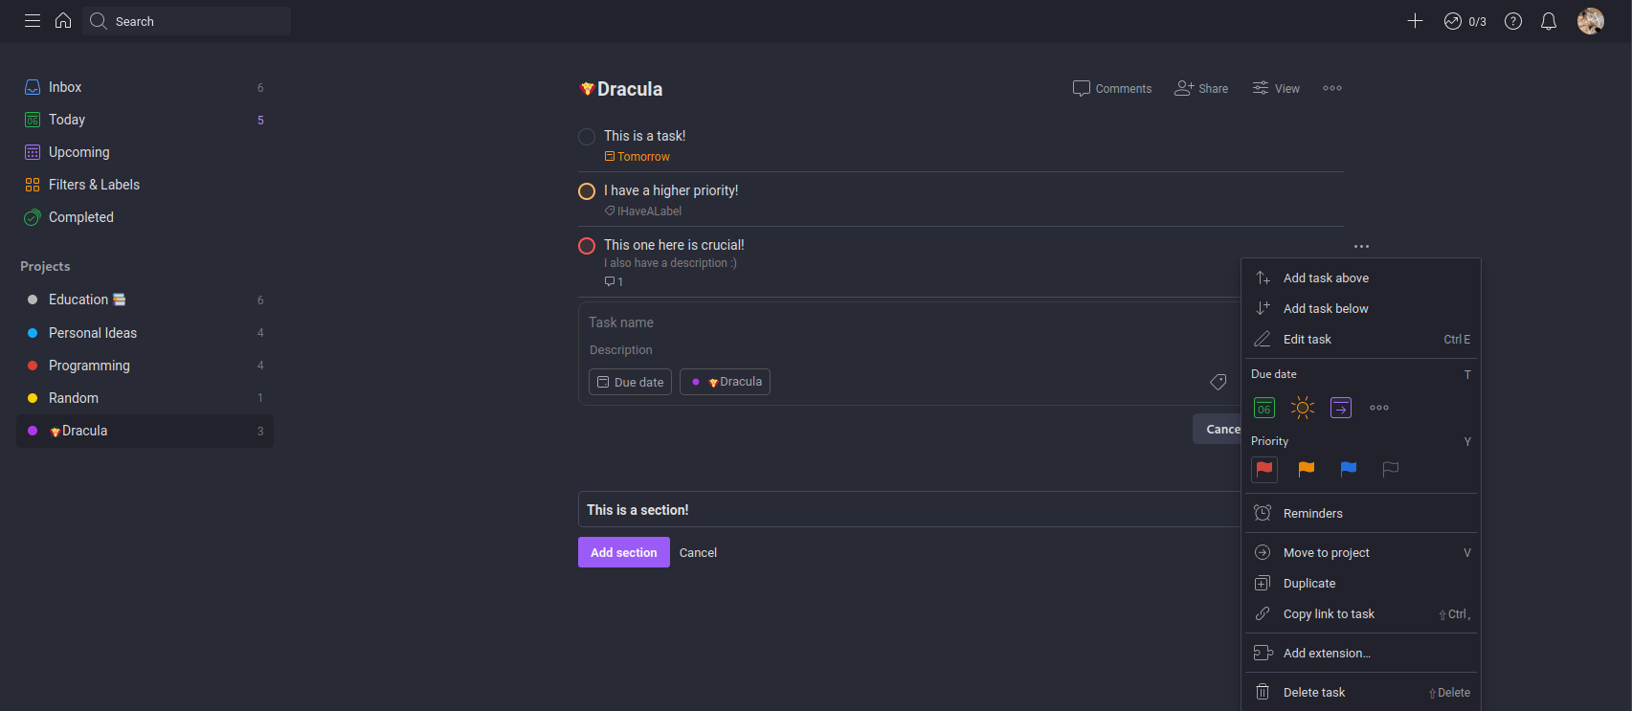
Task: Select Duplicate from the task menu
Action: [1309, 583]
